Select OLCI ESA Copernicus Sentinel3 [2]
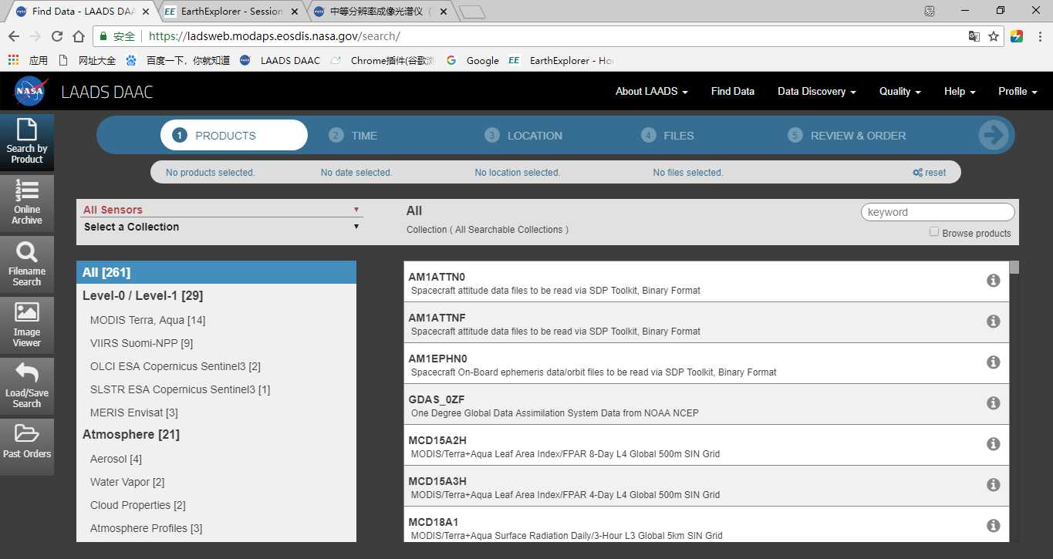 175,366
